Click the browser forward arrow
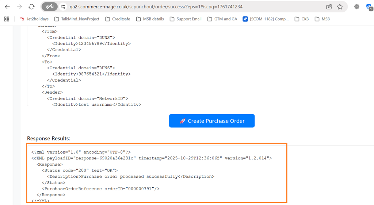374x205 pixels. pos(19,7)
